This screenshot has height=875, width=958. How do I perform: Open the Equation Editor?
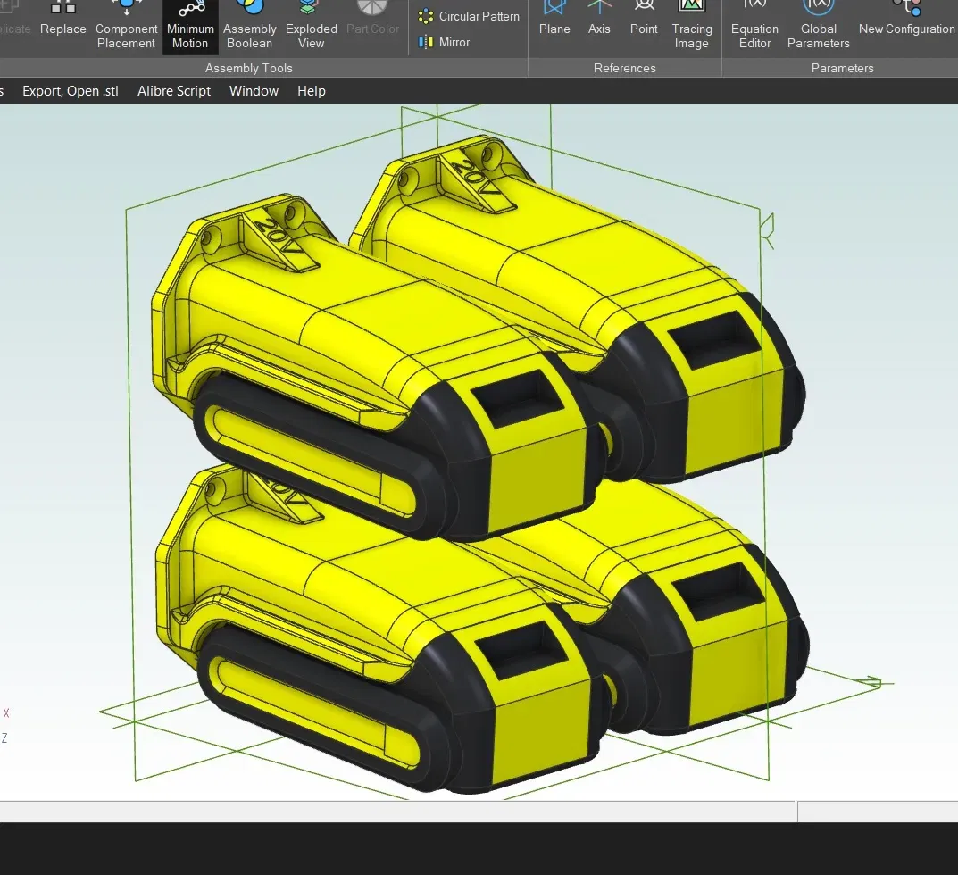point(754,26)
